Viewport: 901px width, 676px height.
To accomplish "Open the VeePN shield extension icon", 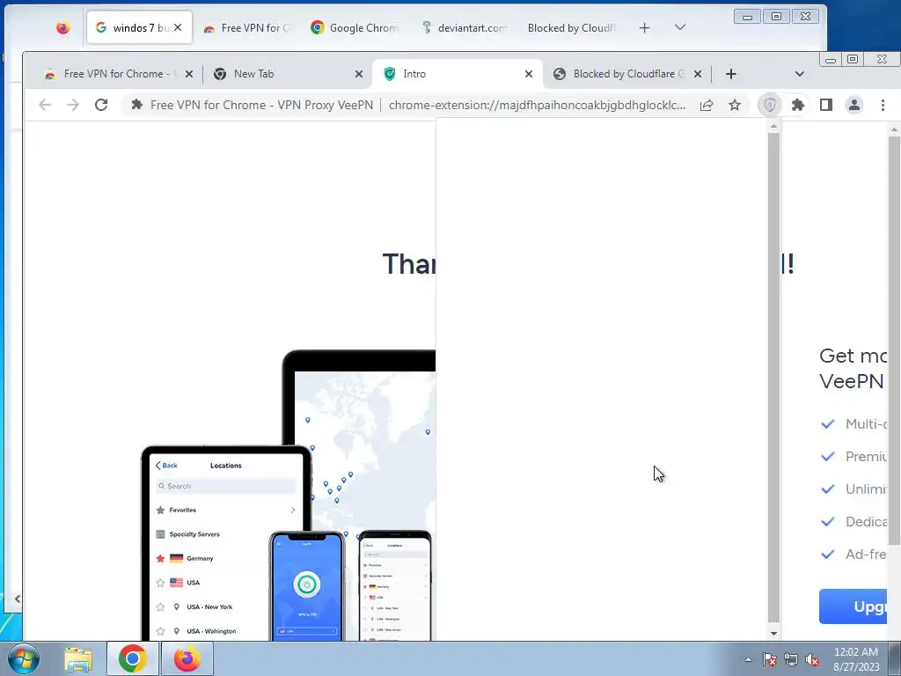I will (769, 105).
